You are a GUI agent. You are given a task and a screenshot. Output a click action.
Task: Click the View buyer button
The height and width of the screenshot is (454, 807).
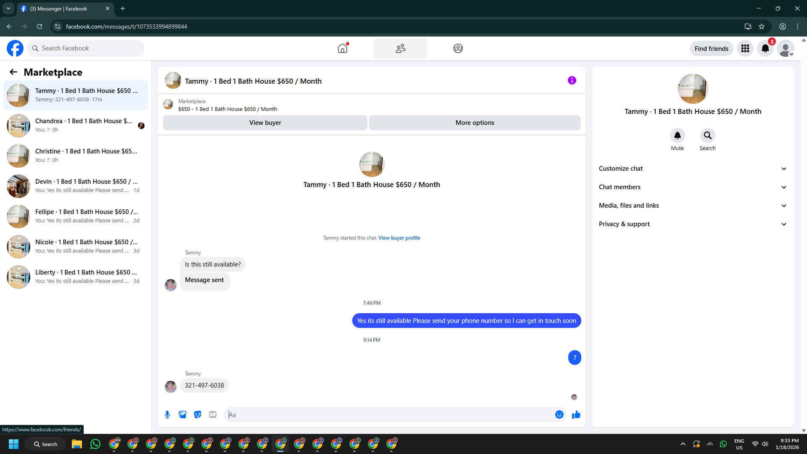(x=265, y=123)
